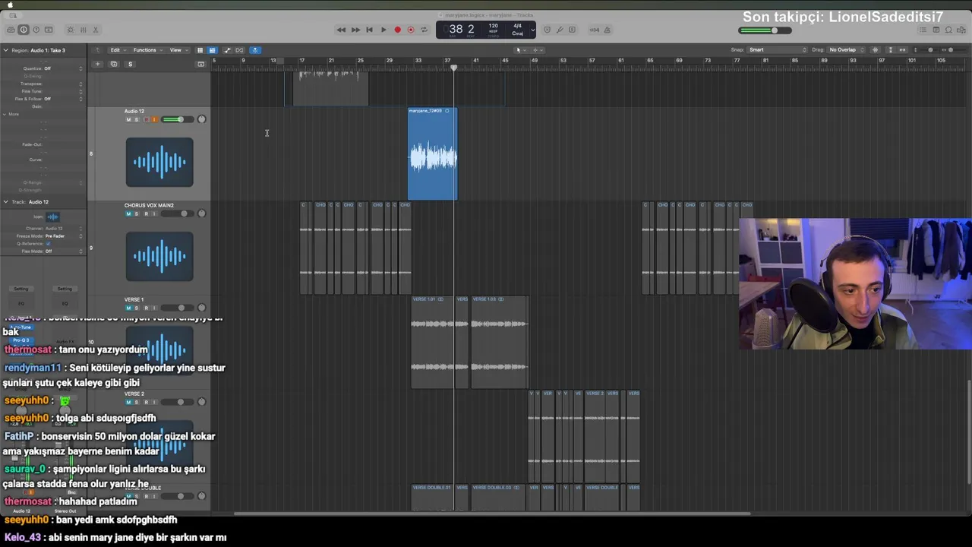The height and width of the screenshot is (547, 972).
Task: Open the Note Pads icon
Action: click(936, 30)
